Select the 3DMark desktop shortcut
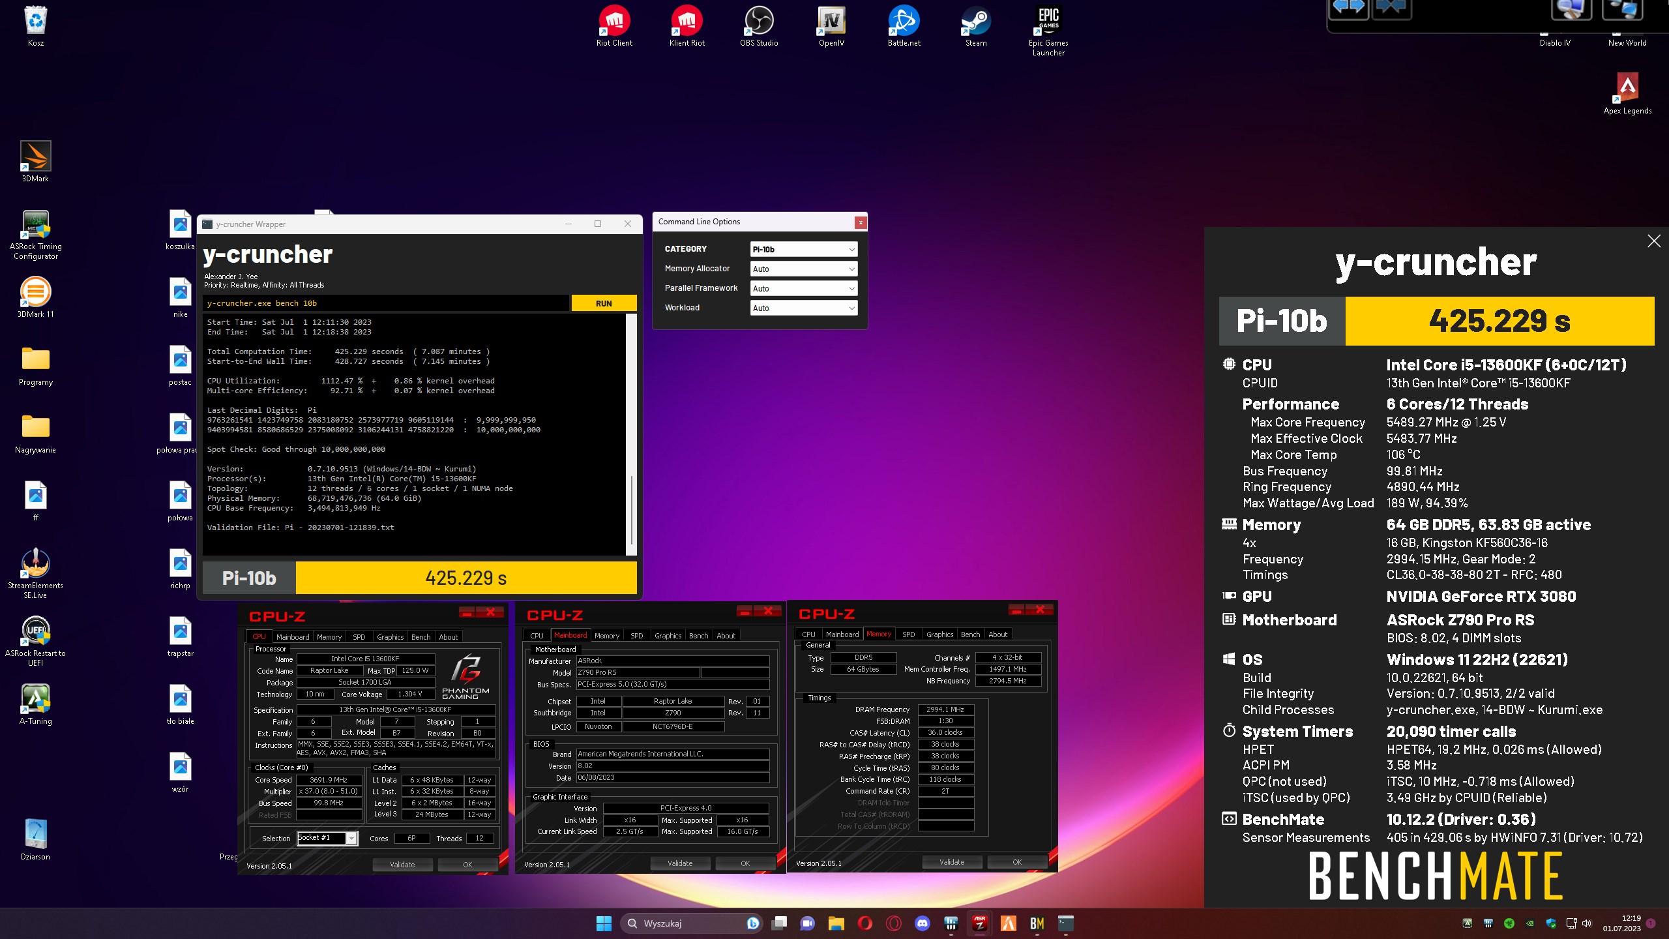 [x=35, y=162]
